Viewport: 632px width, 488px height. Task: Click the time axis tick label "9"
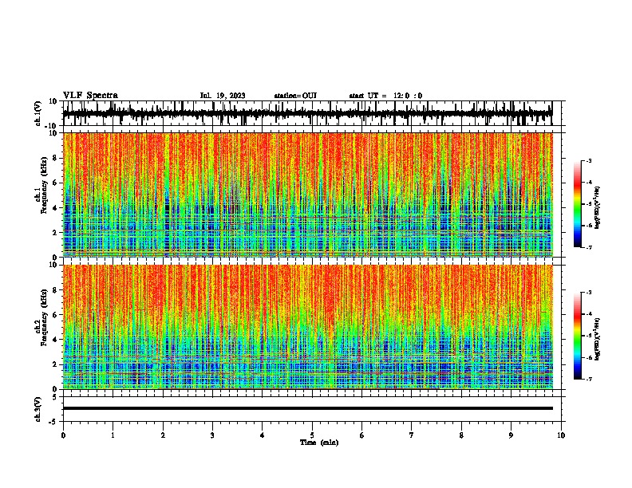point(511,435)
